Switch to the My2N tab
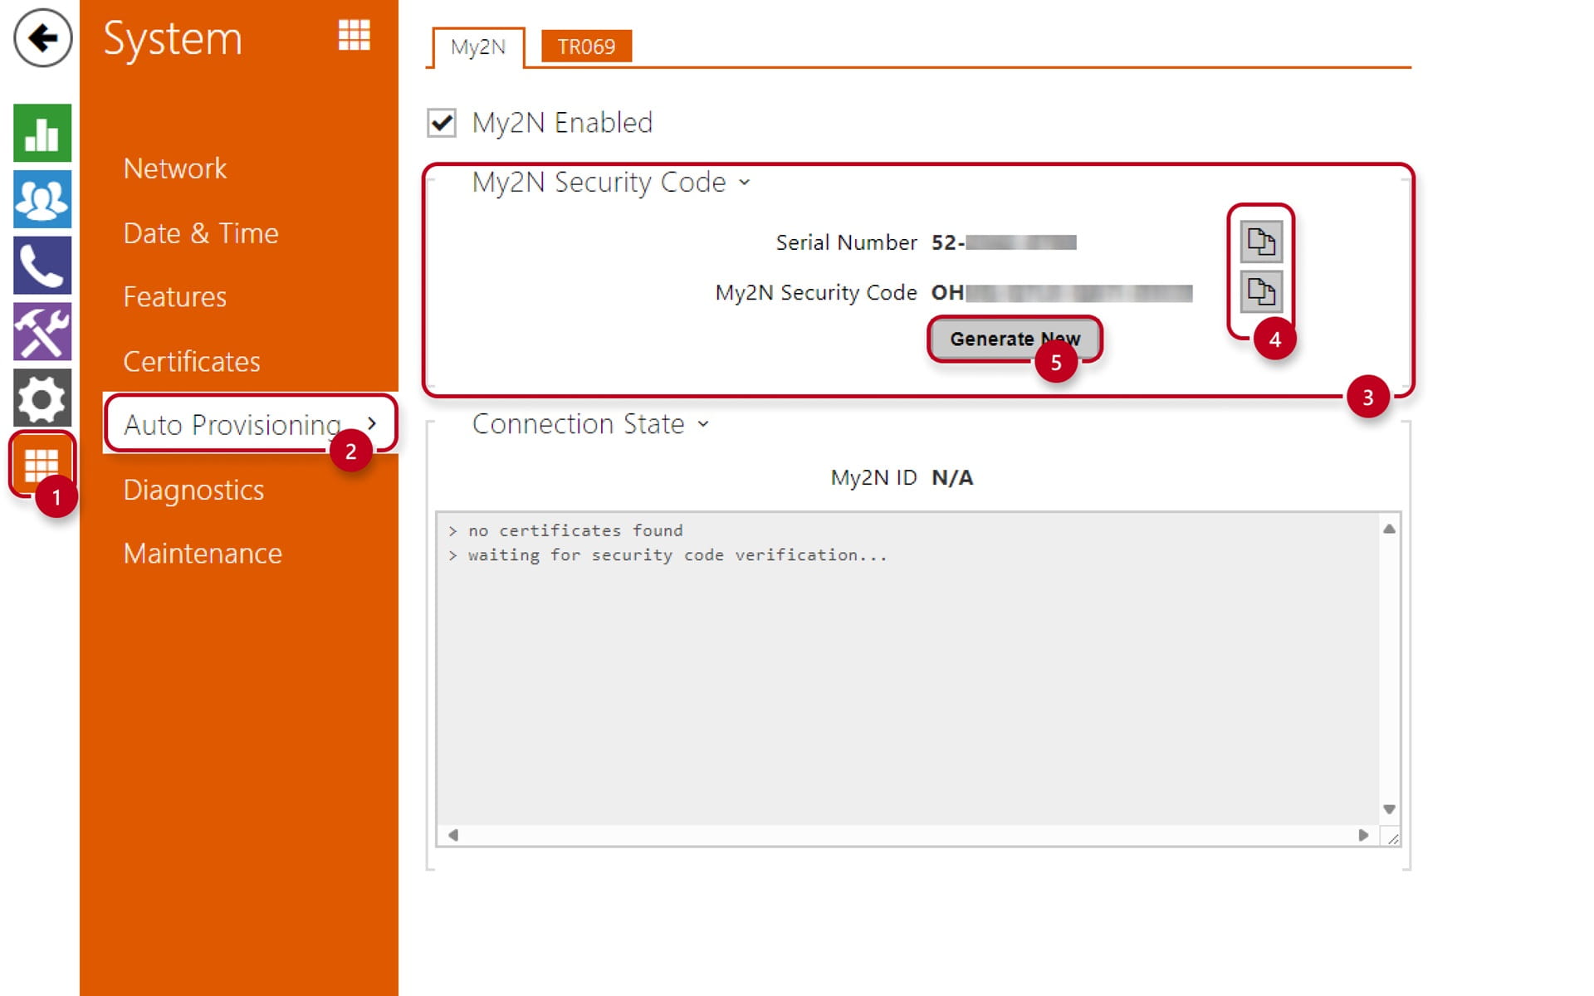The image size is (1594, 996). tap(478, 46)
